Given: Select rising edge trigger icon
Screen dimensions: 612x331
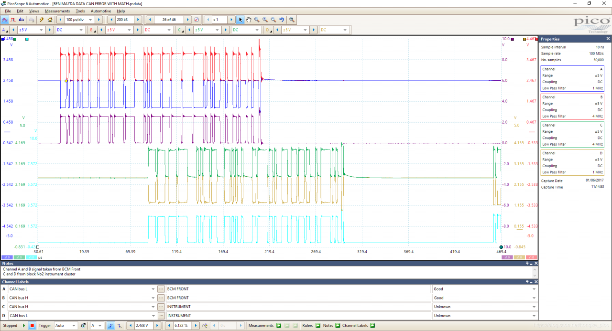Looking at the screenshot, I should point(110,325).
